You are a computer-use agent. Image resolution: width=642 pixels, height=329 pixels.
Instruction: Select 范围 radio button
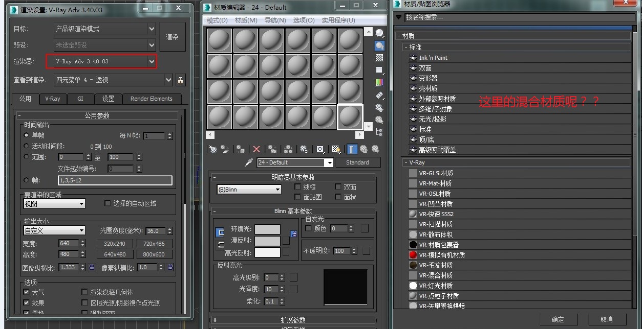[x=27, y=157]
